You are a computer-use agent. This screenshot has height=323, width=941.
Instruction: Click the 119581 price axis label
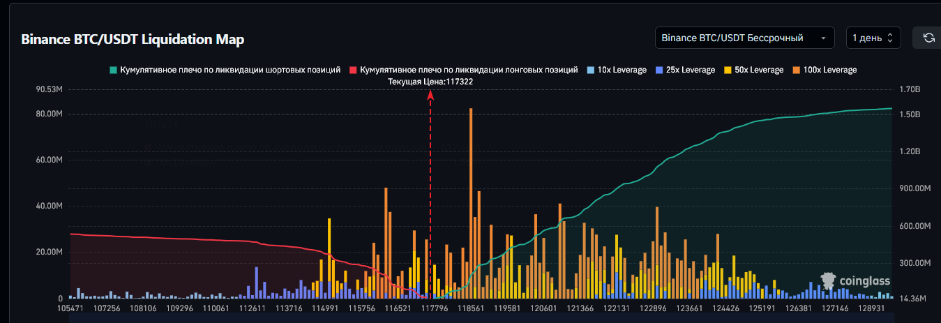pyautogui.click(x=507, y=308)
